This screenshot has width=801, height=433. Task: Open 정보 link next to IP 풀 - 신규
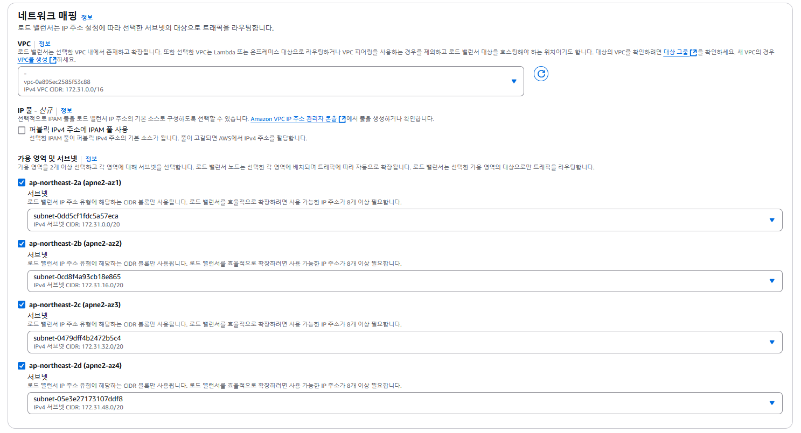click(66, 110)
